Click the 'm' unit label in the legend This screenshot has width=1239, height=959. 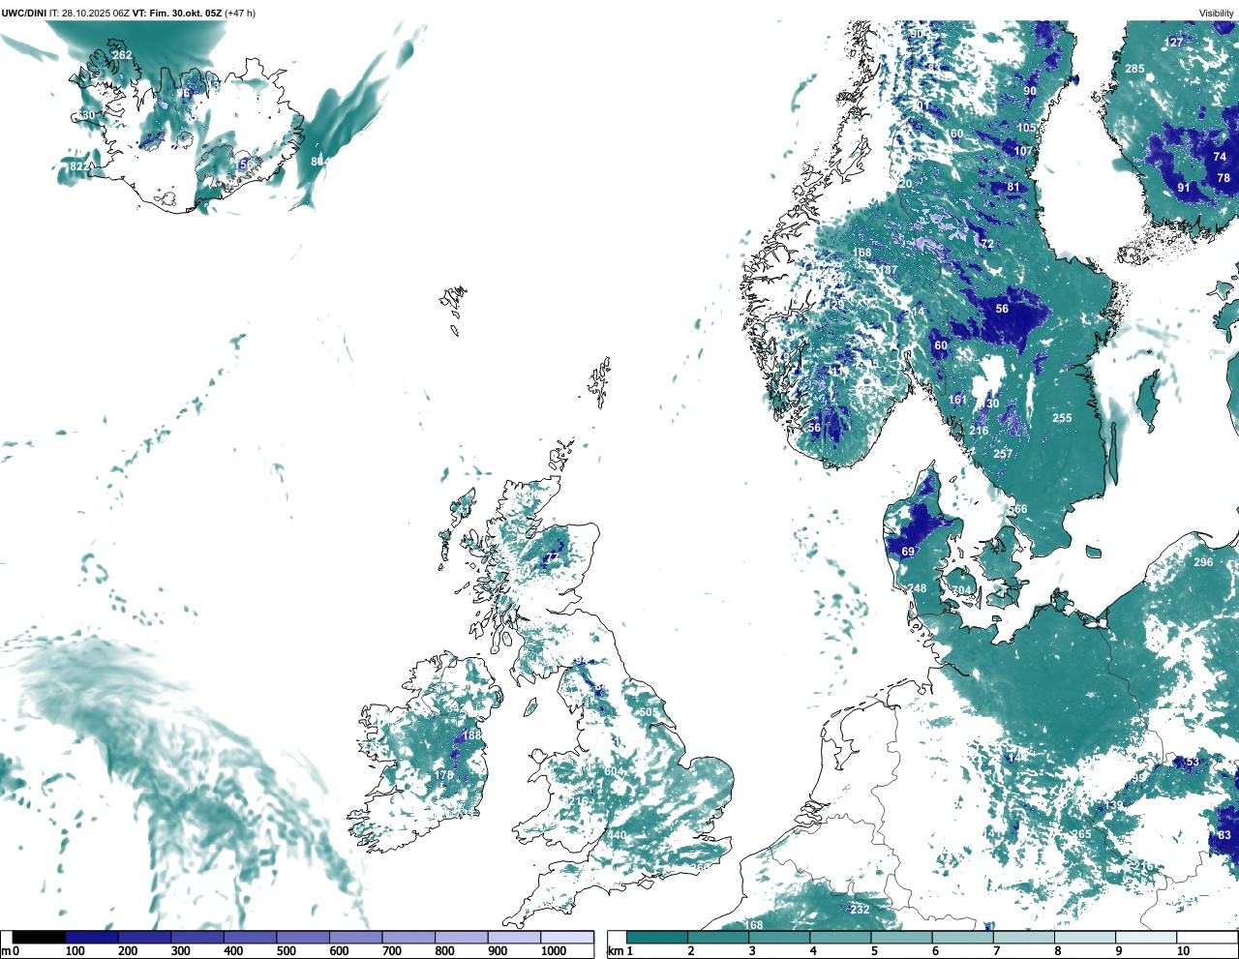pos(5,951)
